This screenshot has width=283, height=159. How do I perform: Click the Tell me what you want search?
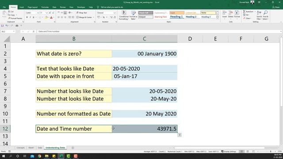click(110, 7)
